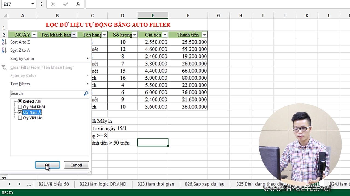Open the NGÀY column filter dropdown
The image size is (350, 196).
(34, 35)
